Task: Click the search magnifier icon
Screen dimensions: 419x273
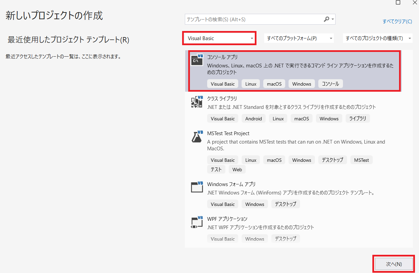Action: [x=326, y=20]
